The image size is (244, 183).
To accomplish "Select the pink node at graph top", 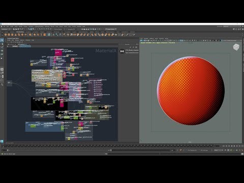I will pos(58,53).
